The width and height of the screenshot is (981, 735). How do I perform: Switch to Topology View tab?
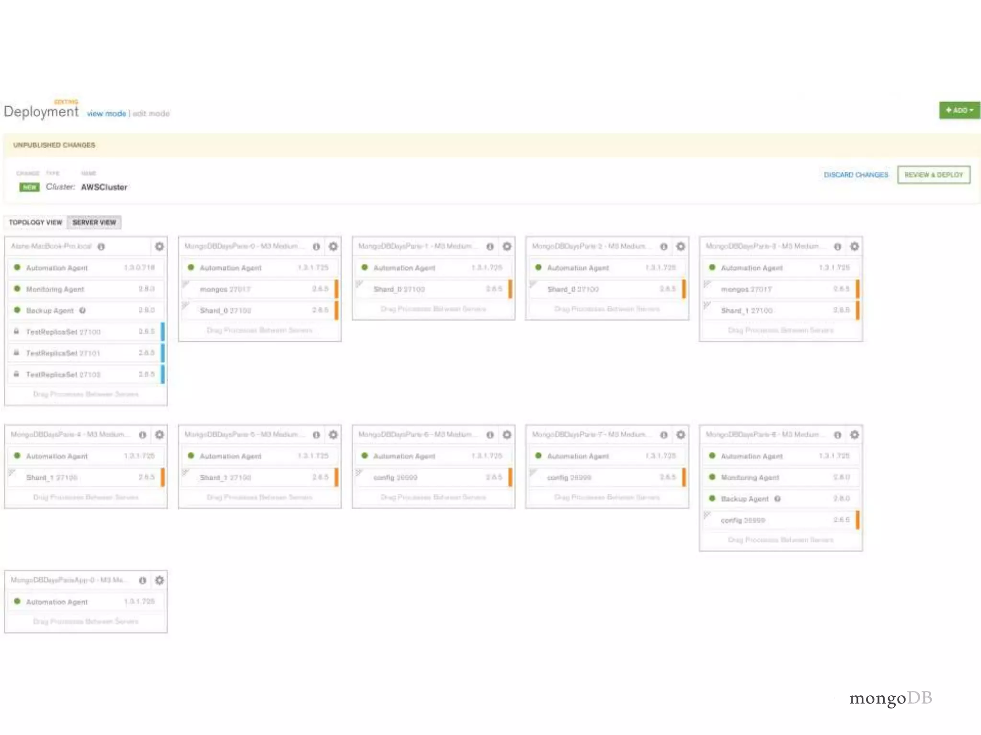pyautogui.click(x=35, y=223)
